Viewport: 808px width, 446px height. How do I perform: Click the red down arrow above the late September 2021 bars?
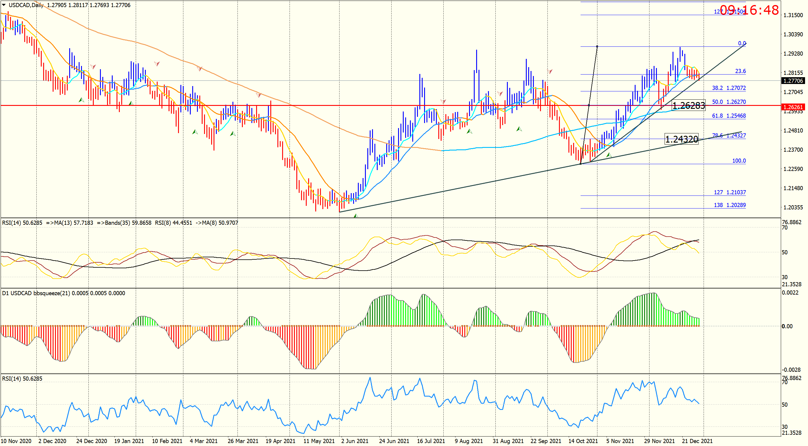550,72
